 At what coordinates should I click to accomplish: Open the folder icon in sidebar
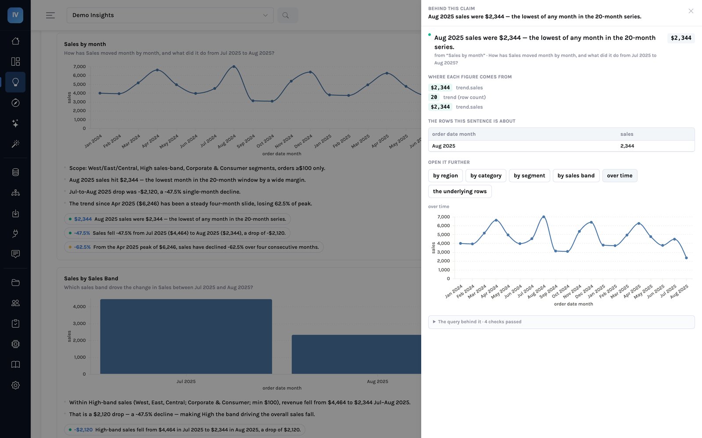tap(15, 283)
